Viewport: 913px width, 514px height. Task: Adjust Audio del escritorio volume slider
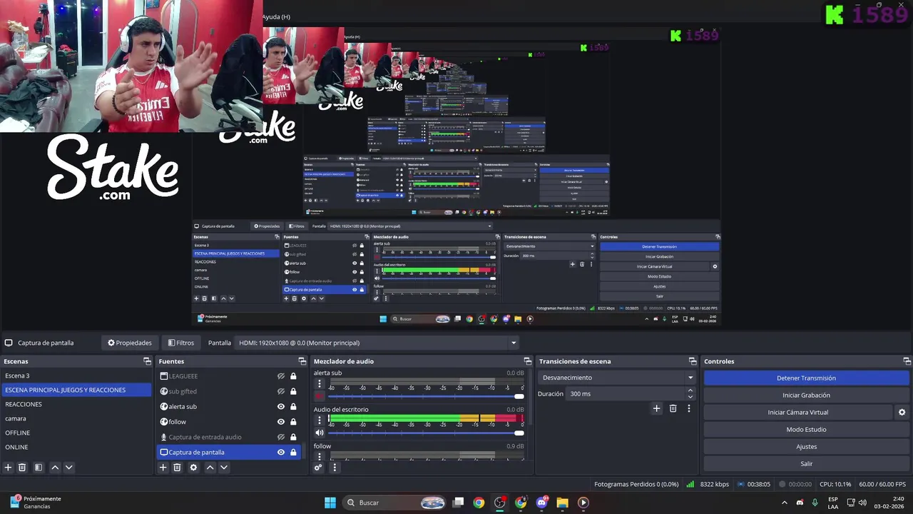426,433
